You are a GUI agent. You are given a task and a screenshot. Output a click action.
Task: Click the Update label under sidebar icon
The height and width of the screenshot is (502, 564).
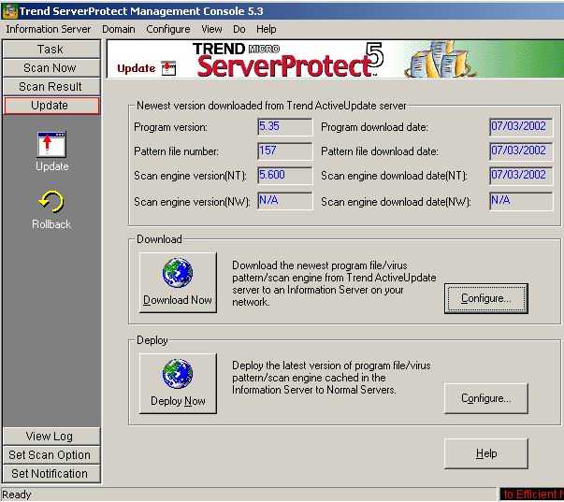[51, 166]
